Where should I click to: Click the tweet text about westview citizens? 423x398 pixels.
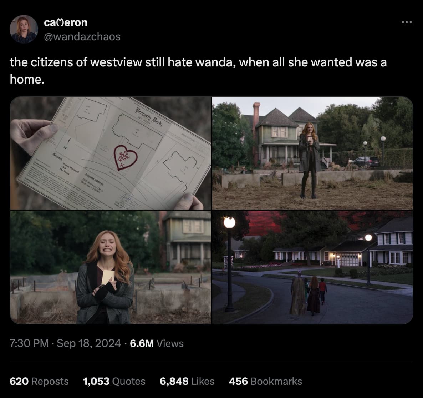pyautogui.click(x=198, y=70)
